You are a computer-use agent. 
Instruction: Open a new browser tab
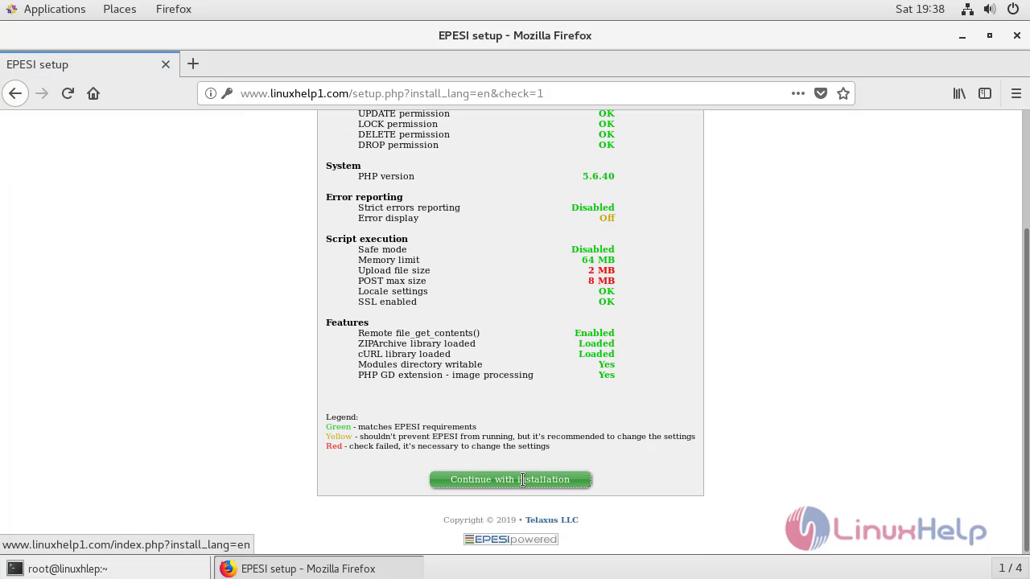(193, 64)
